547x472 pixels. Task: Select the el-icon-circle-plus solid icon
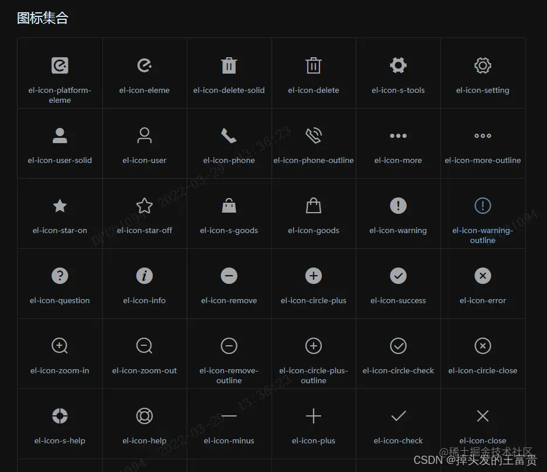314,276
